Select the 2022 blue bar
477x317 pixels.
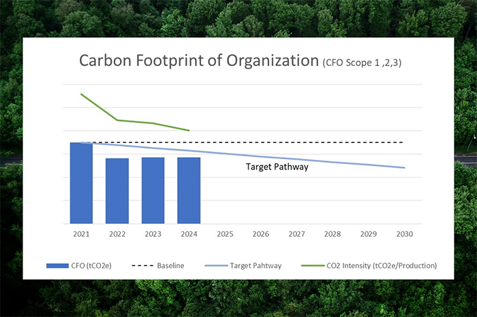[x=117, y=191]
